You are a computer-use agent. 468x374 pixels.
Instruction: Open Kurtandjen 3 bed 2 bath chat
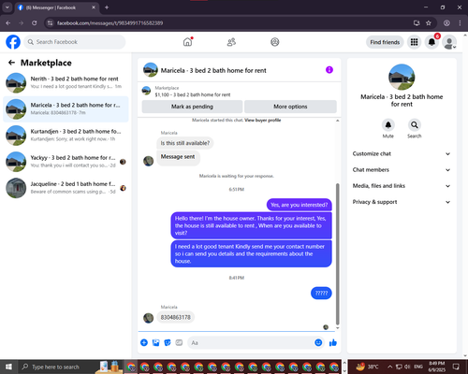(x=66, y=136)
